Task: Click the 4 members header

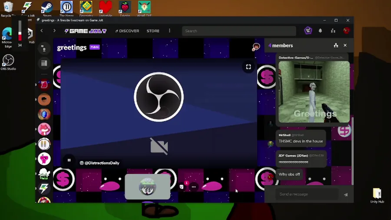Action: tap(281, 46)
